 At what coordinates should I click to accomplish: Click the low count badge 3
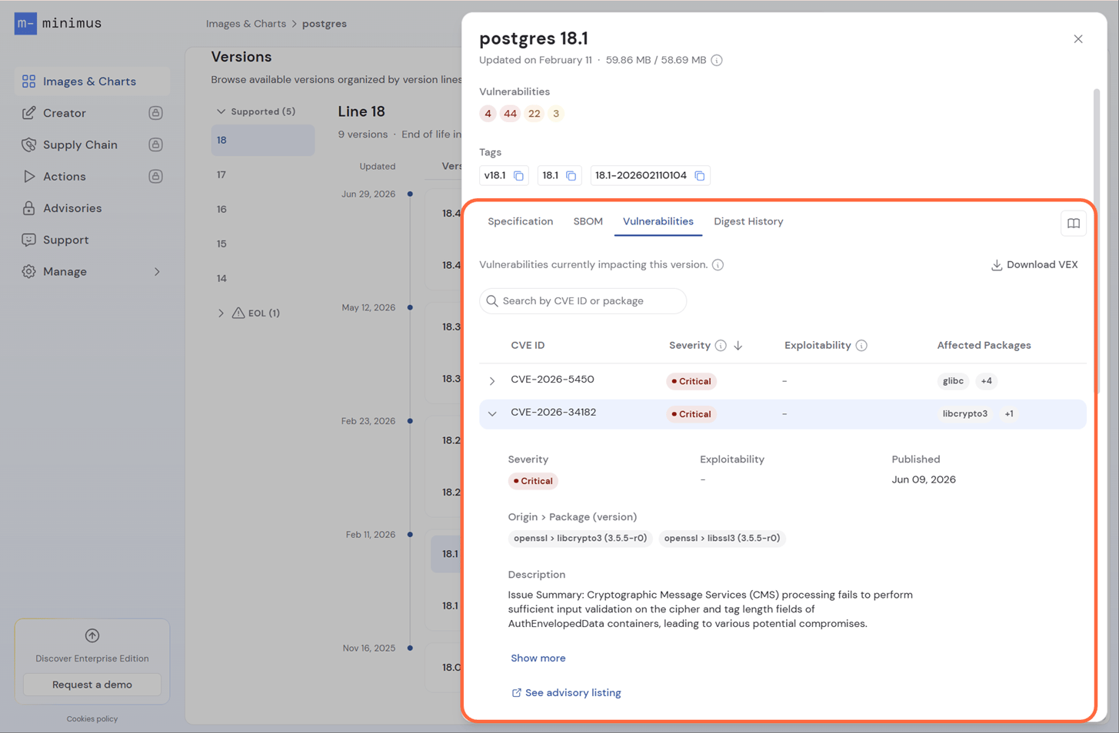point(556,114)
